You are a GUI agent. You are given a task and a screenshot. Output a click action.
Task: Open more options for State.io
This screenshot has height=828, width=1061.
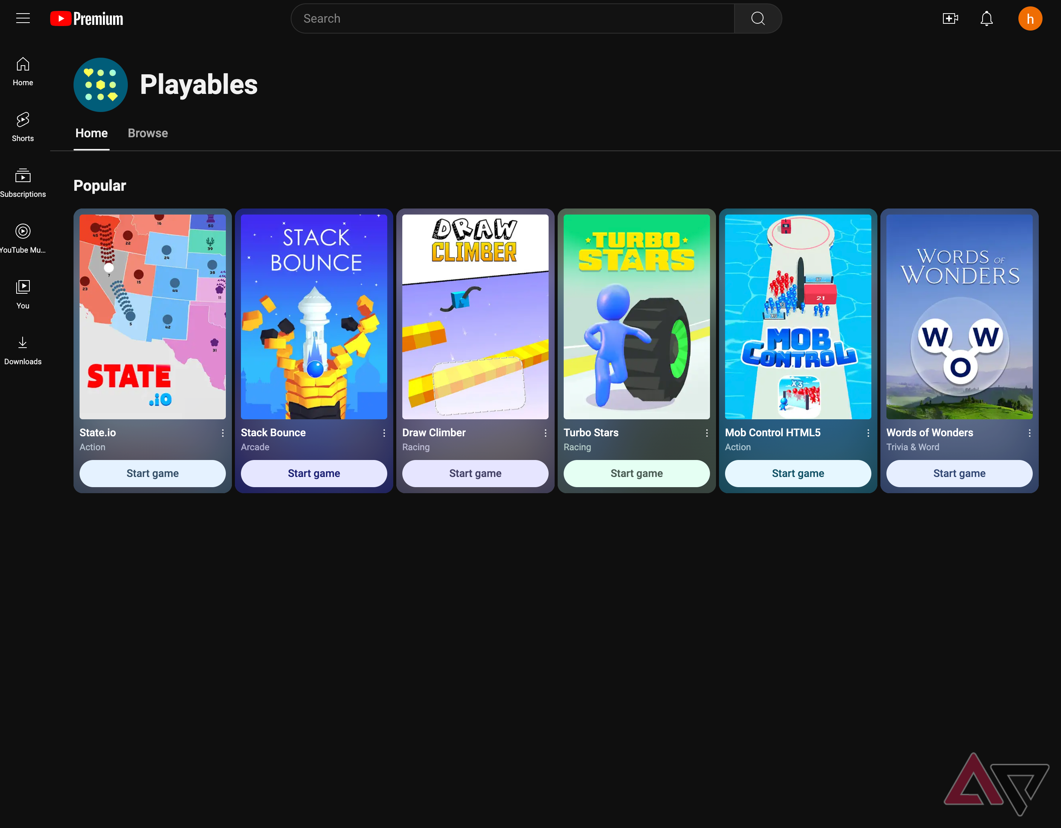coord(222,433)
